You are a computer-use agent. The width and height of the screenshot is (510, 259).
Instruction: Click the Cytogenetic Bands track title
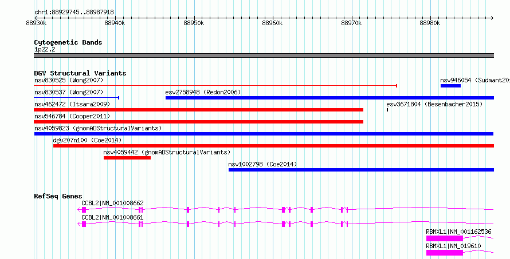pyautogui.click(x=68, y=42)
